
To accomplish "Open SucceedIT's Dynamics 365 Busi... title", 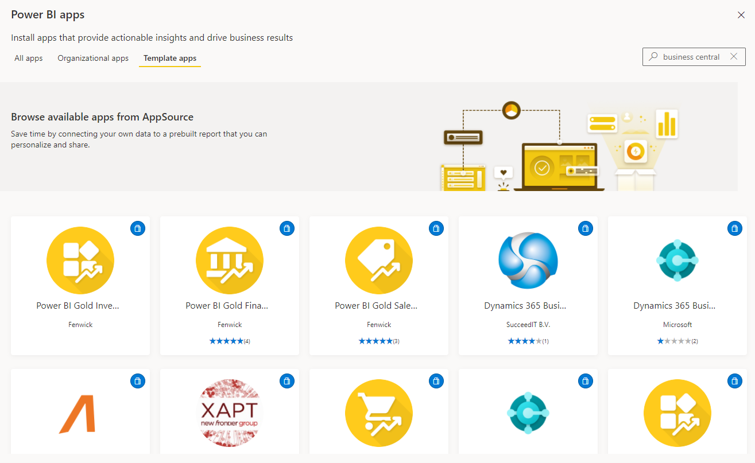I will coord(526,306).
